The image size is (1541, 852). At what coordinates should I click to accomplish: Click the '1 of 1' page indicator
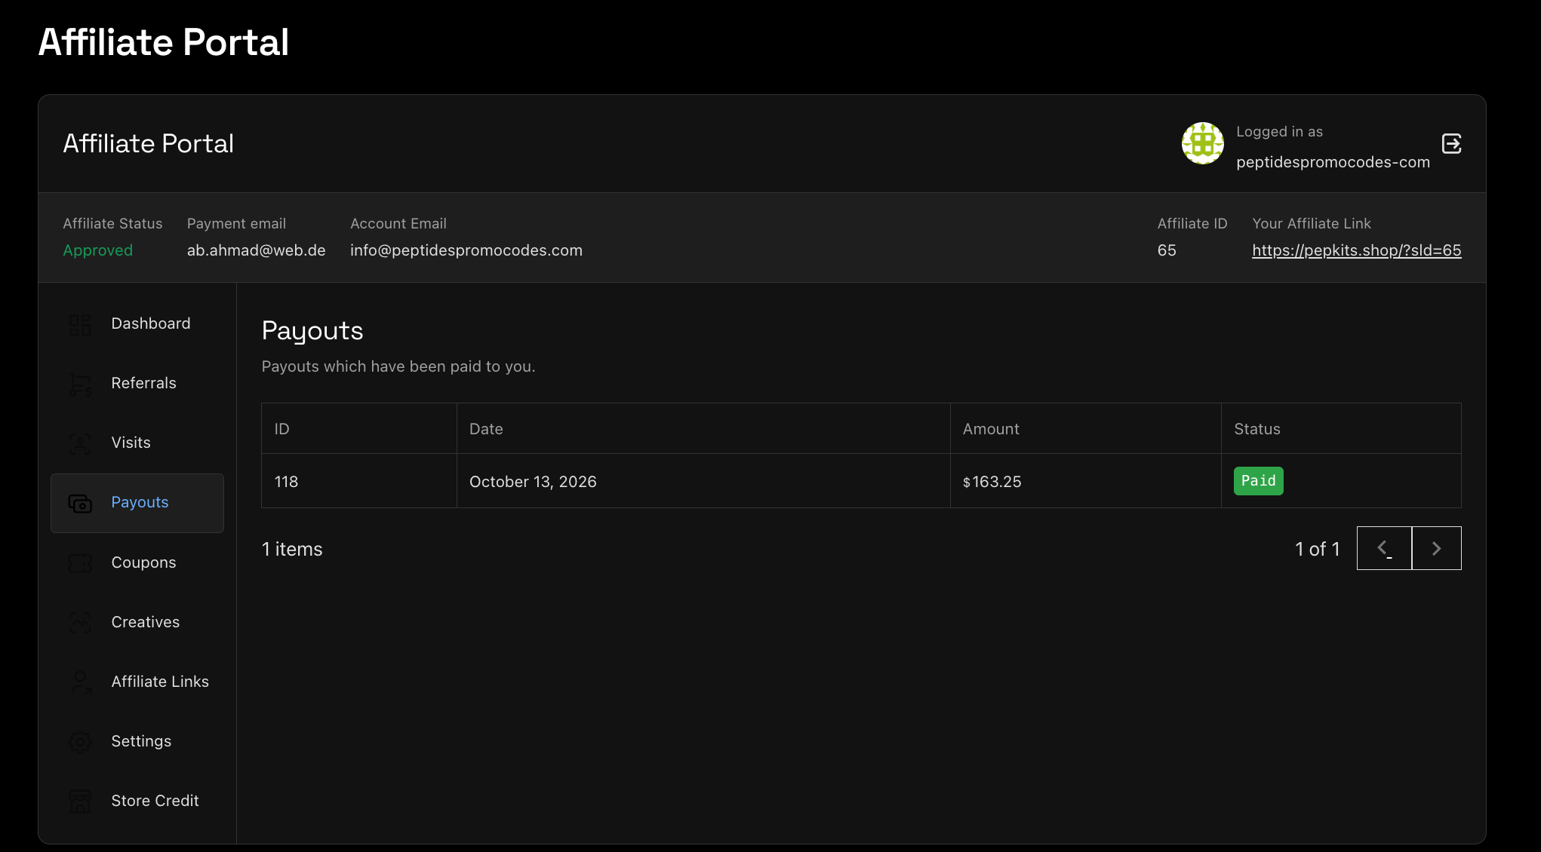coord(1318,549)
